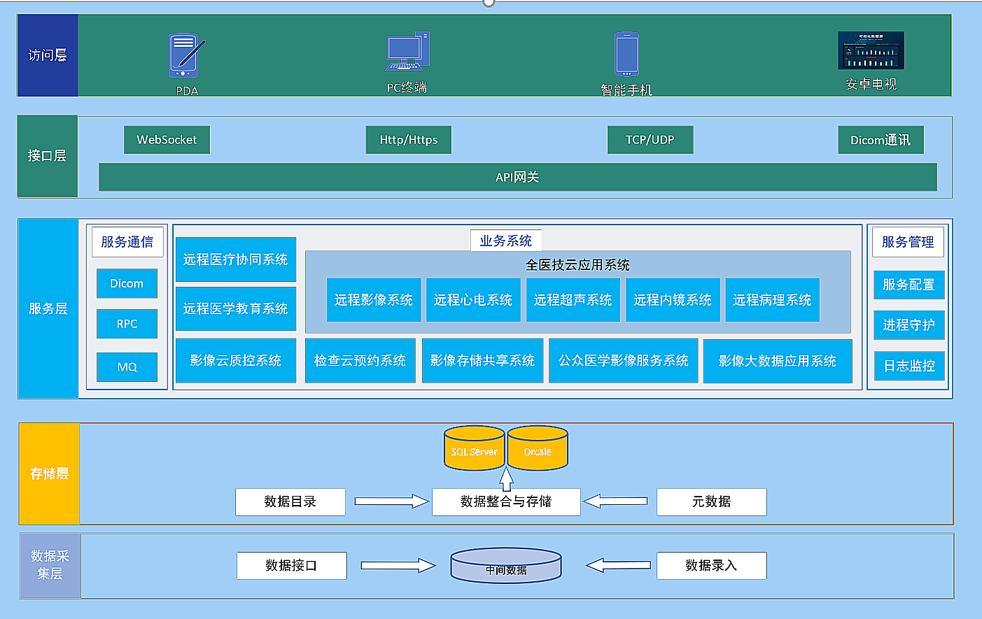Open the 远程影像系统 module
Image resolution: width=982 pixels, height=619 pixels.
[x=374, y=299]
